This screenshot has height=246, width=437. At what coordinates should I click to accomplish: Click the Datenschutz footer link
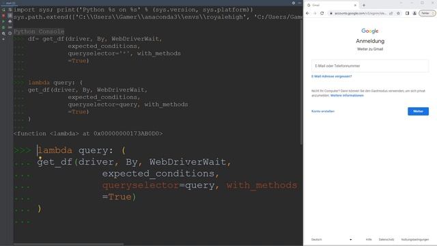(x=386, y=240)
